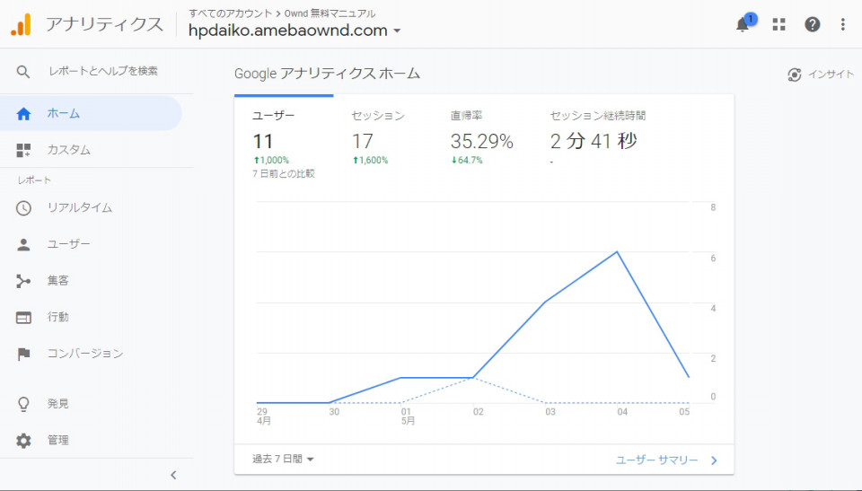This screenshot has width=862, height=491.
Task: Click the カスタム dashboard icon
Action: pyautogui.click(x=23, y=150)
